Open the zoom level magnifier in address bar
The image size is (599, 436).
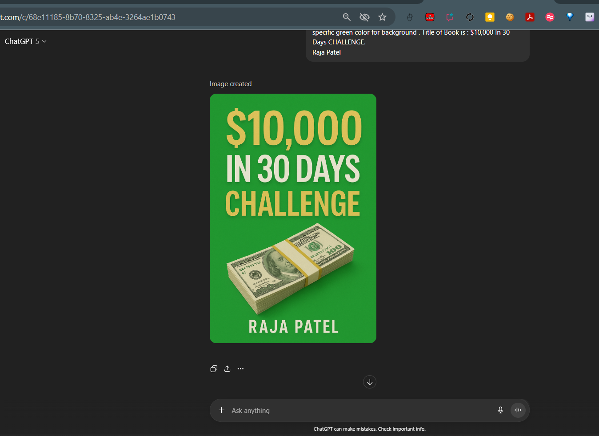(x=347, y=17)
